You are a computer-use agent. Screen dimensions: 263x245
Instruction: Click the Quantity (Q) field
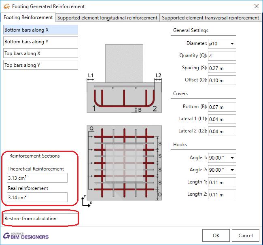tap(222, 56)
